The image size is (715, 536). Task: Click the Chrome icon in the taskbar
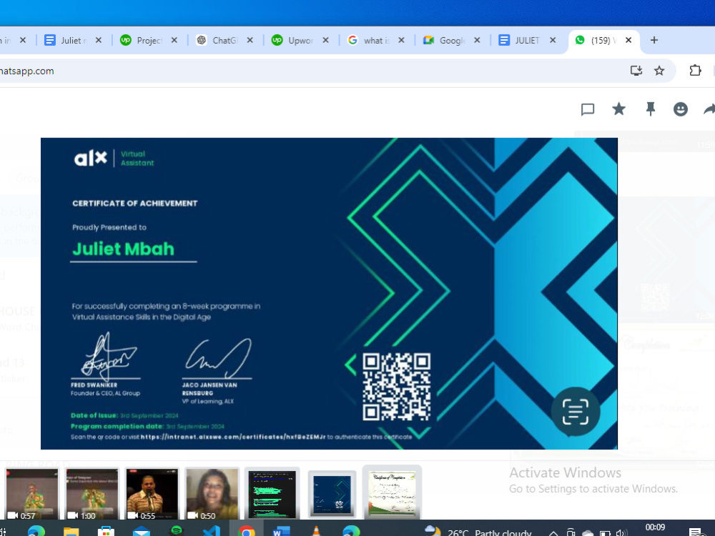click(x=246, y=531)
